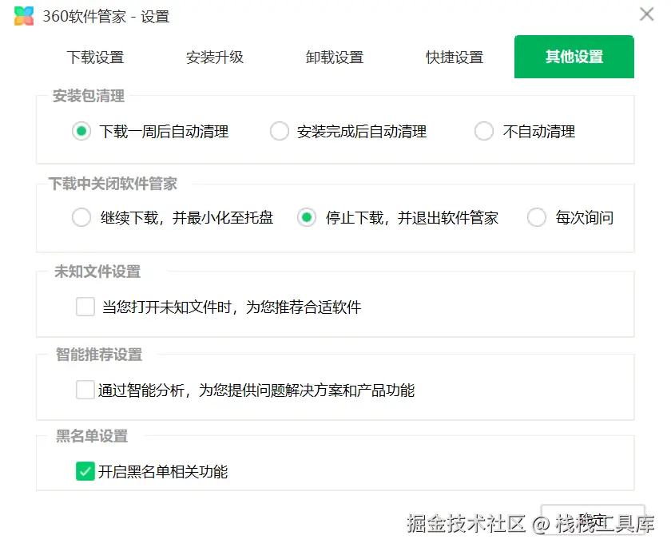Close the 设置 dialog window

pyautogui.click(x=646, y=14)
